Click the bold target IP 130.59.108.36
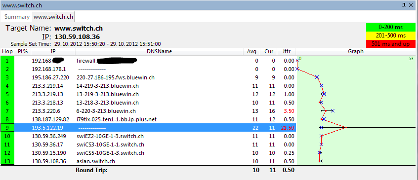418x180 pixels. tap(77, 36)
